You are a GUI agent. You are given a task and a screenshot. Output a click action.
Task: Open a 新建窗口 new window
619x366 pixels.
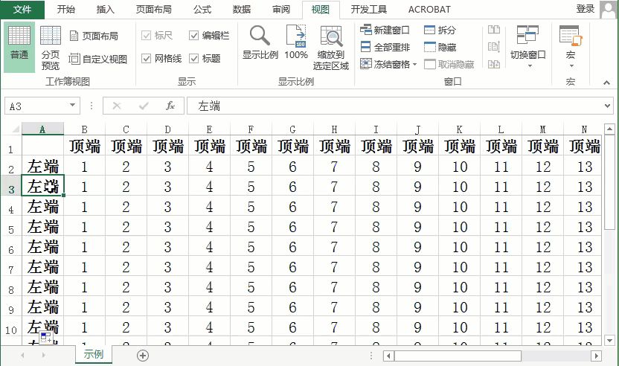click(x=385, y=30)
